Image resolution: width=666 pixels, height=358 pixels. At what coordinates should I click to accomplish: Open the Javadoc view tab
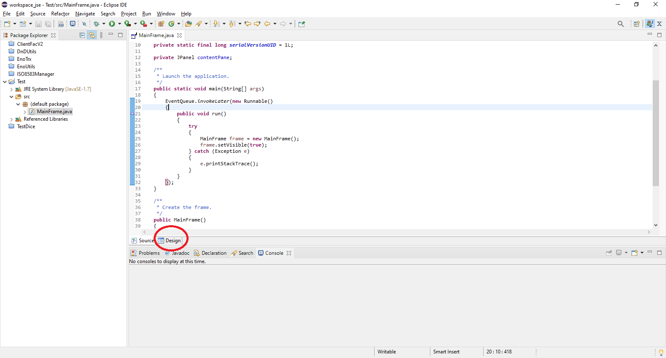(177, 253)
